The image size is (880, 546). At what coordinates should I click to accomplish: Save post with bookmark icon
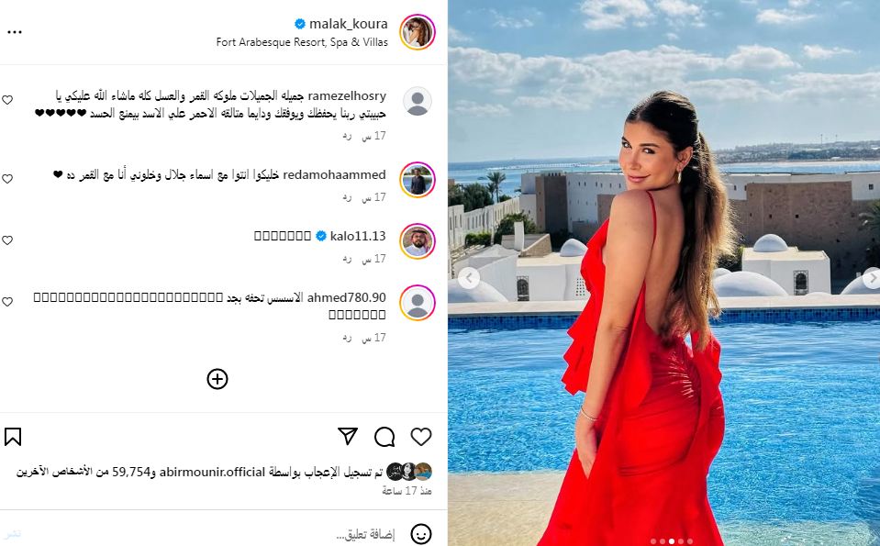coord(13,437)
